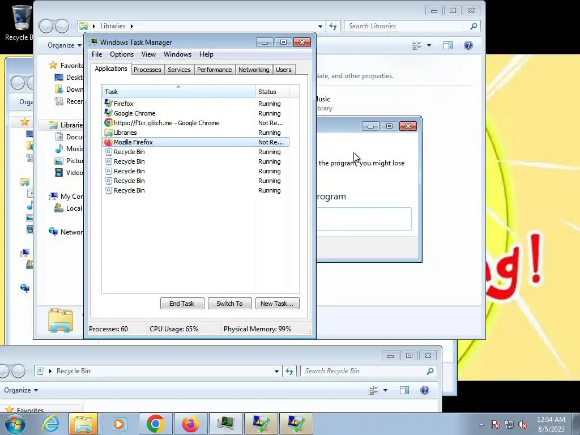Show hidden system tray icons
The image size is (580, 435).
click(x=481, y=424)
